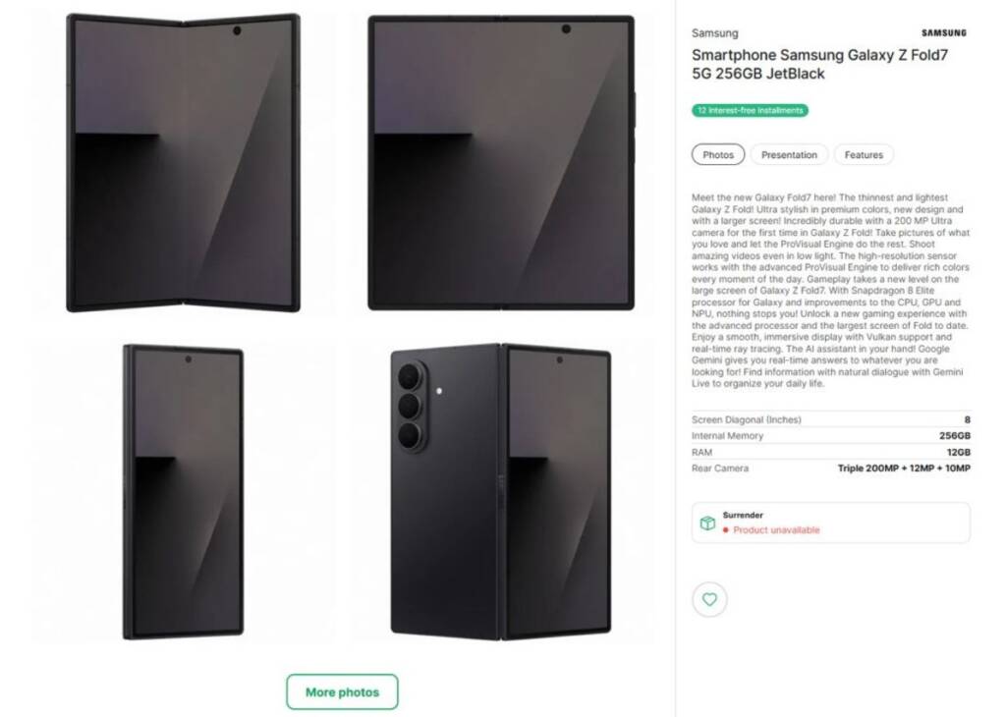1006x717 pixels.
Task: Select the Rear Camera specification row
Action: (830, 469)
